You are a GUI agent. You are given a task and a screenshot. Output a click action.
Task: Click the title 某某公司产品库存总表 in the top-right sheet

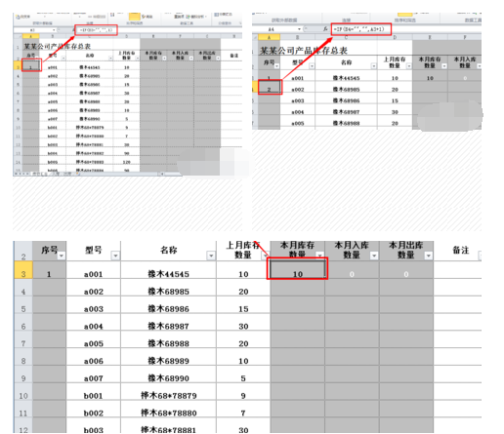[x=304, y=51]
